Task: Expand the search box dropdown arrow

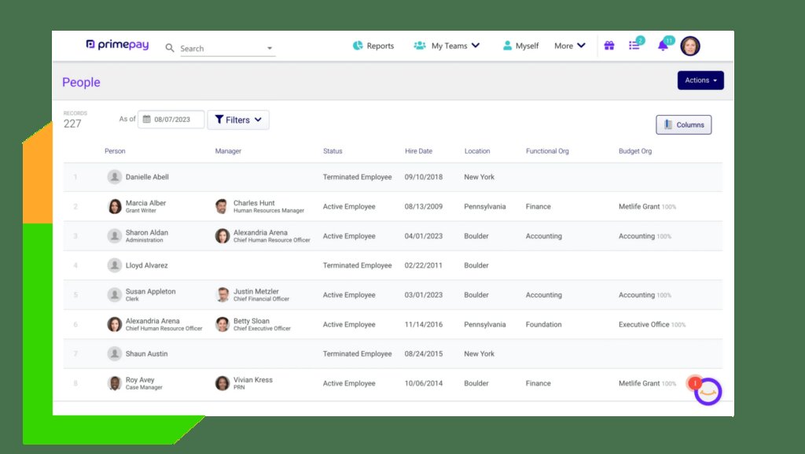Action: 270,49
